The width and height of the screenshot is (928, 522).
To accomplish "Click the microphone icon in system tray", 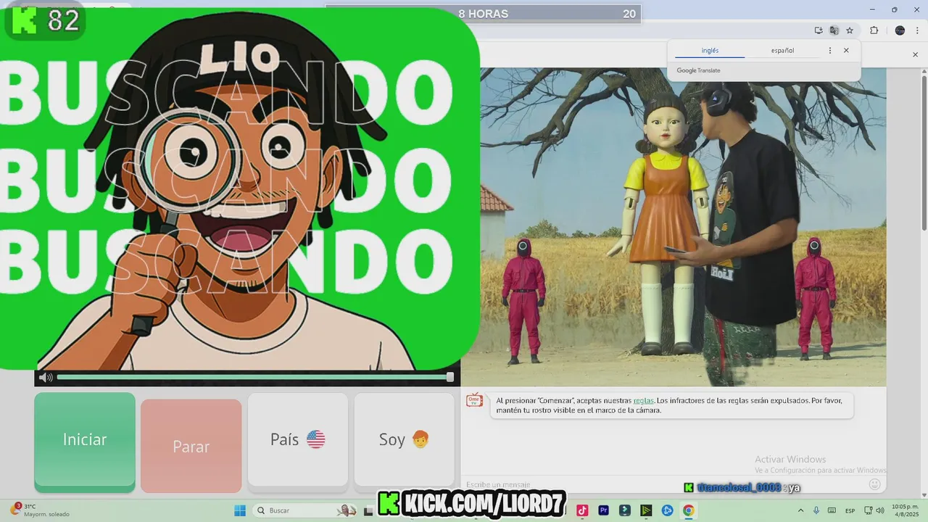I will pyautogui.click(x=816, y=510).
